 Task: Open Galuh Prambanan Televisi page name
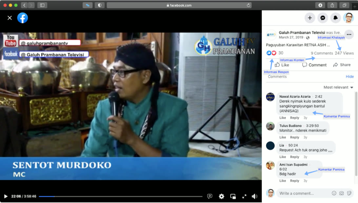coord(302,33)
